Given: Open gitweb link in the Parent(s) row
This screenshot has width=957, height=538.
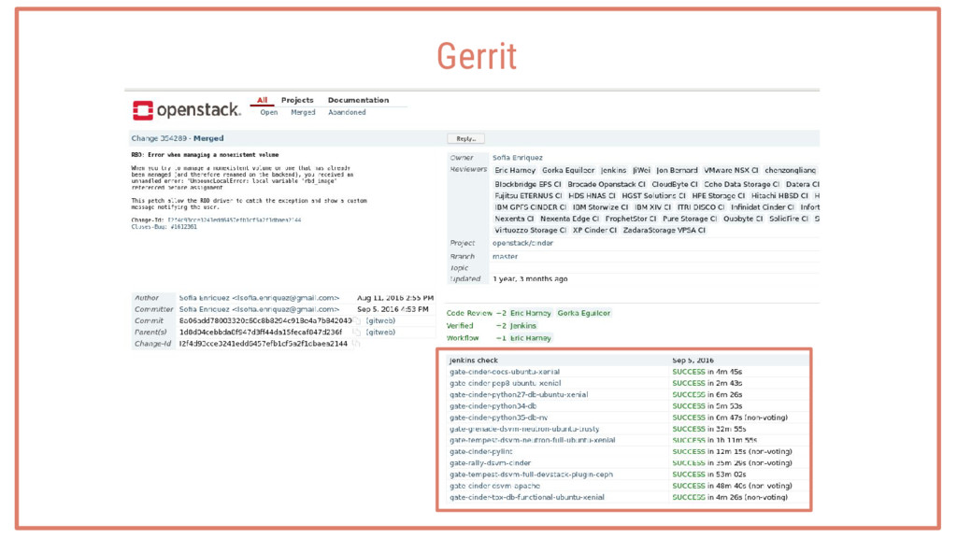Looking at the screenshot, I should point(381,333).
